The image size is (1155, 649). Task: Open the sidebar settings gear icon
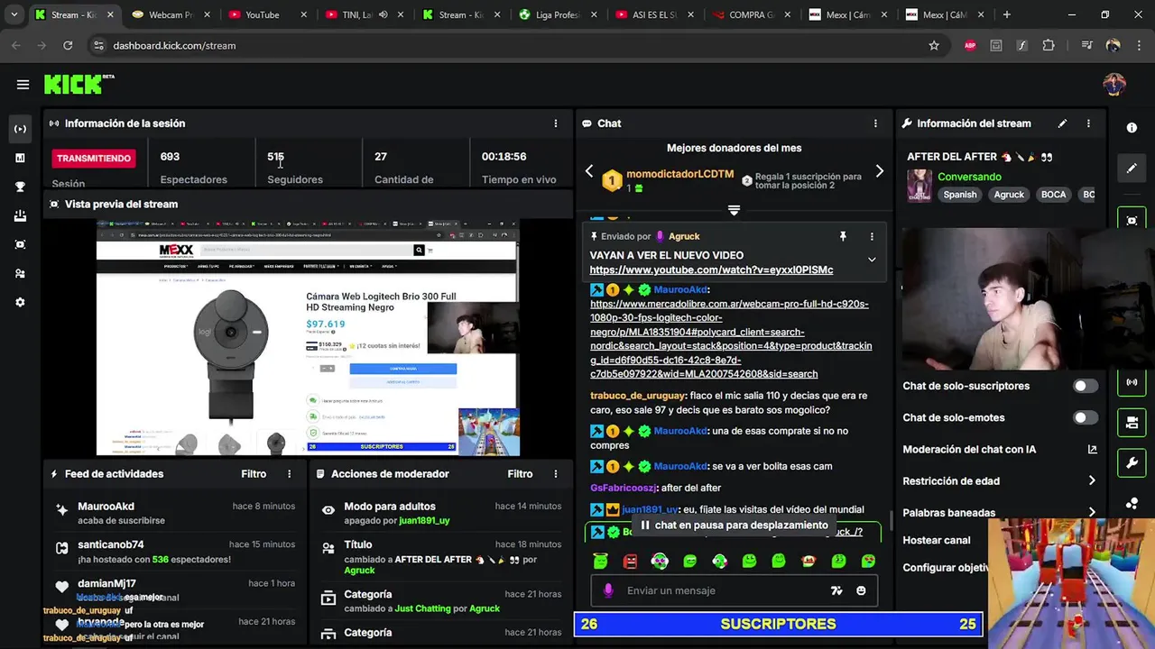click(20, 302)
